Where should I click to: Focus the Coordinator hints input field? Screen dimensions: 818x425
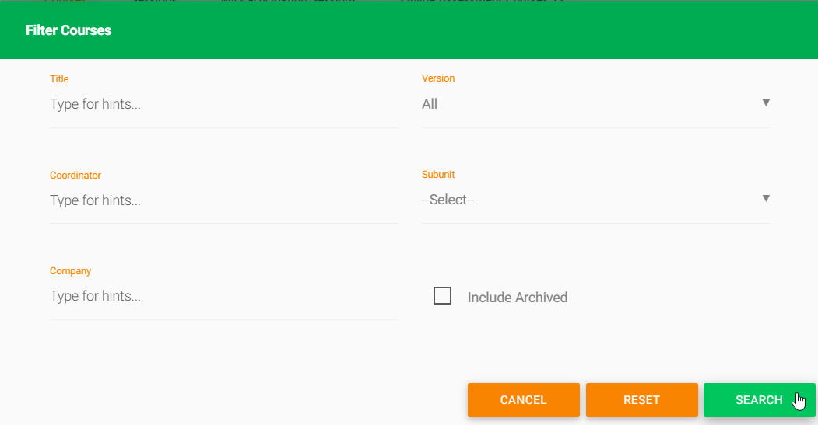[223, 200]
